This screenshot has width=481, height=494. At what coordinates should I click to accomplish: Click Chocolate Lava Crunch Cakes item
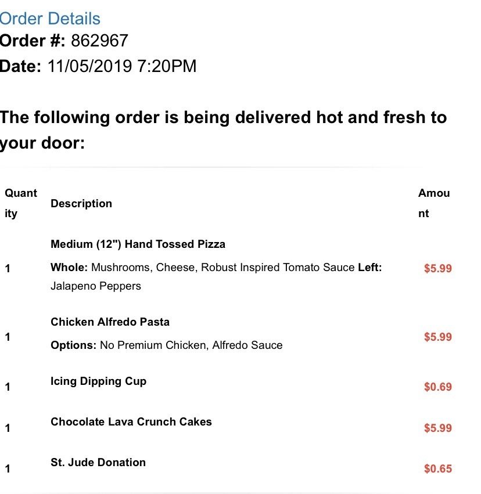[x=131, y=422]
